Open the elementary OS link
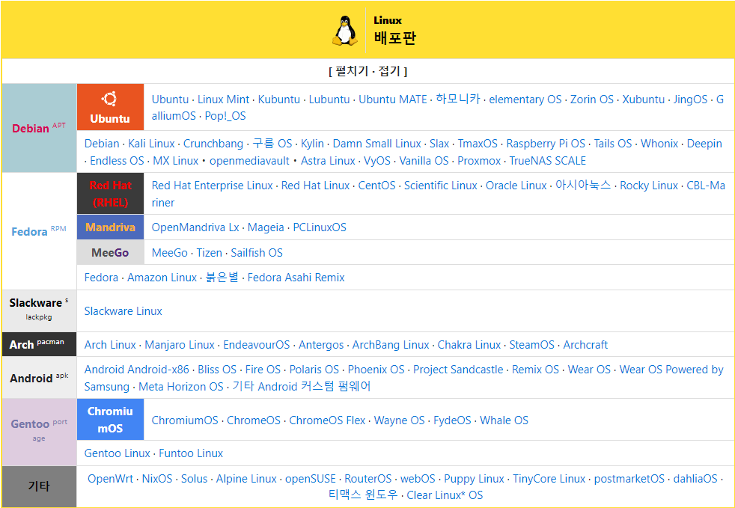This screenshot has width=735, height=508. pyautogui.click(x=525, y=100)
